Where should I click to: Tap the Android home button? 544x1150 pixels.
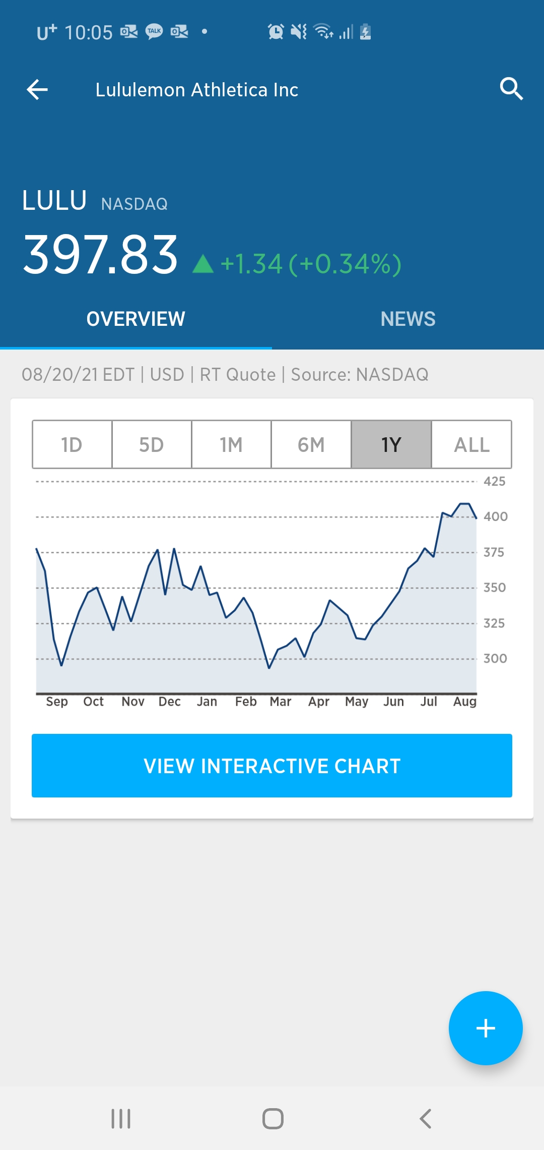(273, 1118)
